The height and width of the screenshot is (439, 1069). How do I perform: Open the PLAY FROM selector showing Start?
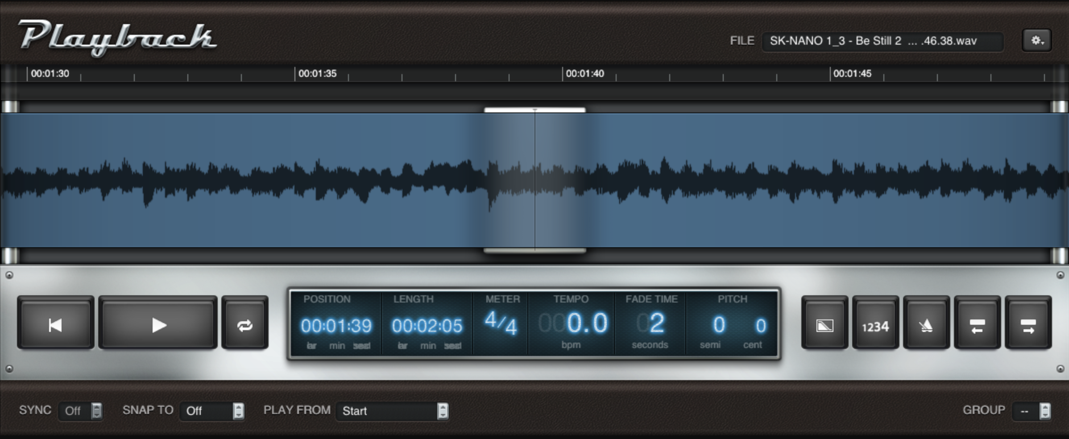pyautogui.click(x=393, y=411)
